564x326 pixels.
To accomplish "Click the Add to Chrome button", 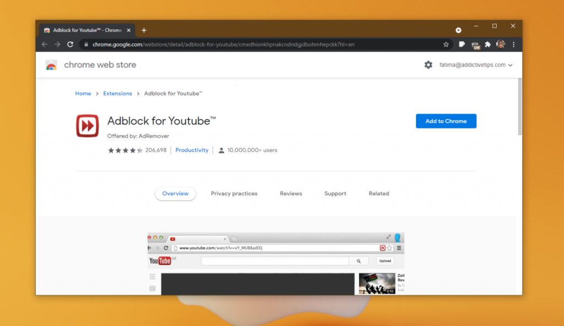I will coord(446,121).
